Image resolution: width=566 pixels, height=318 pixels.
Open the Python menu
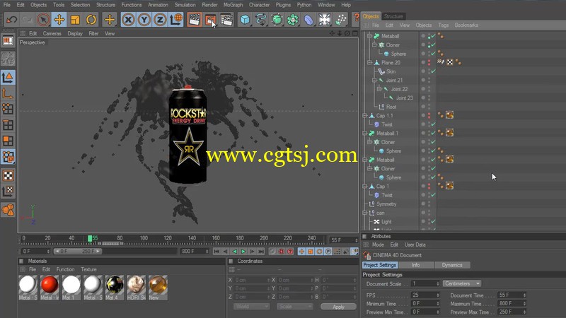point(304,5)
